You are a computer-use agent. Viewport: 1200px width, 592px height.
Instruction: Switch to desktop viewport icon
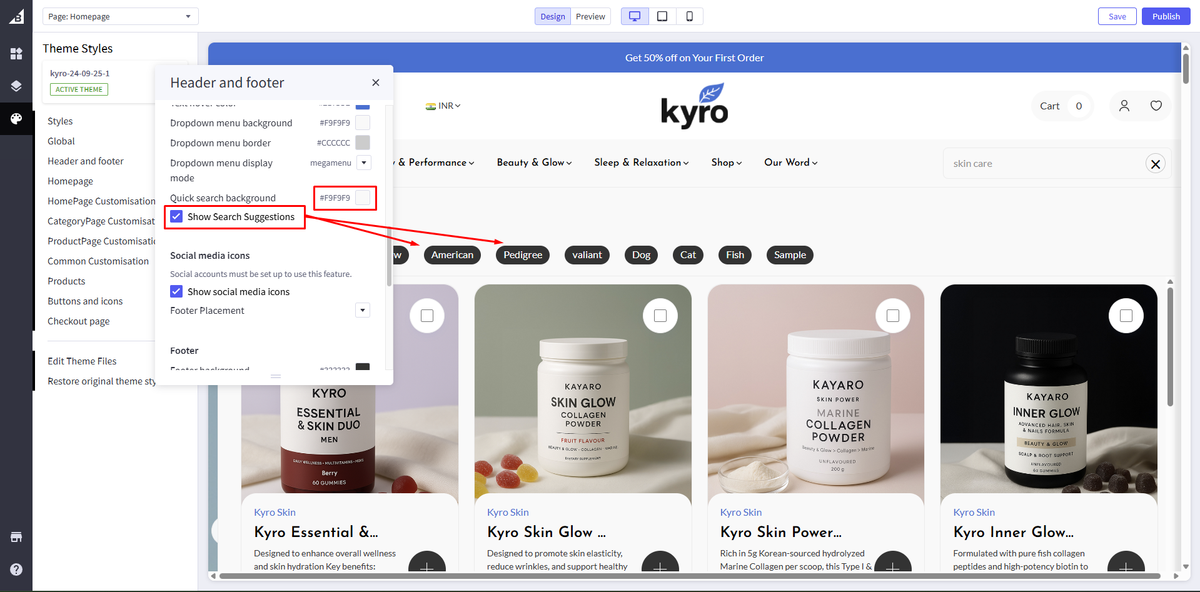635,16
